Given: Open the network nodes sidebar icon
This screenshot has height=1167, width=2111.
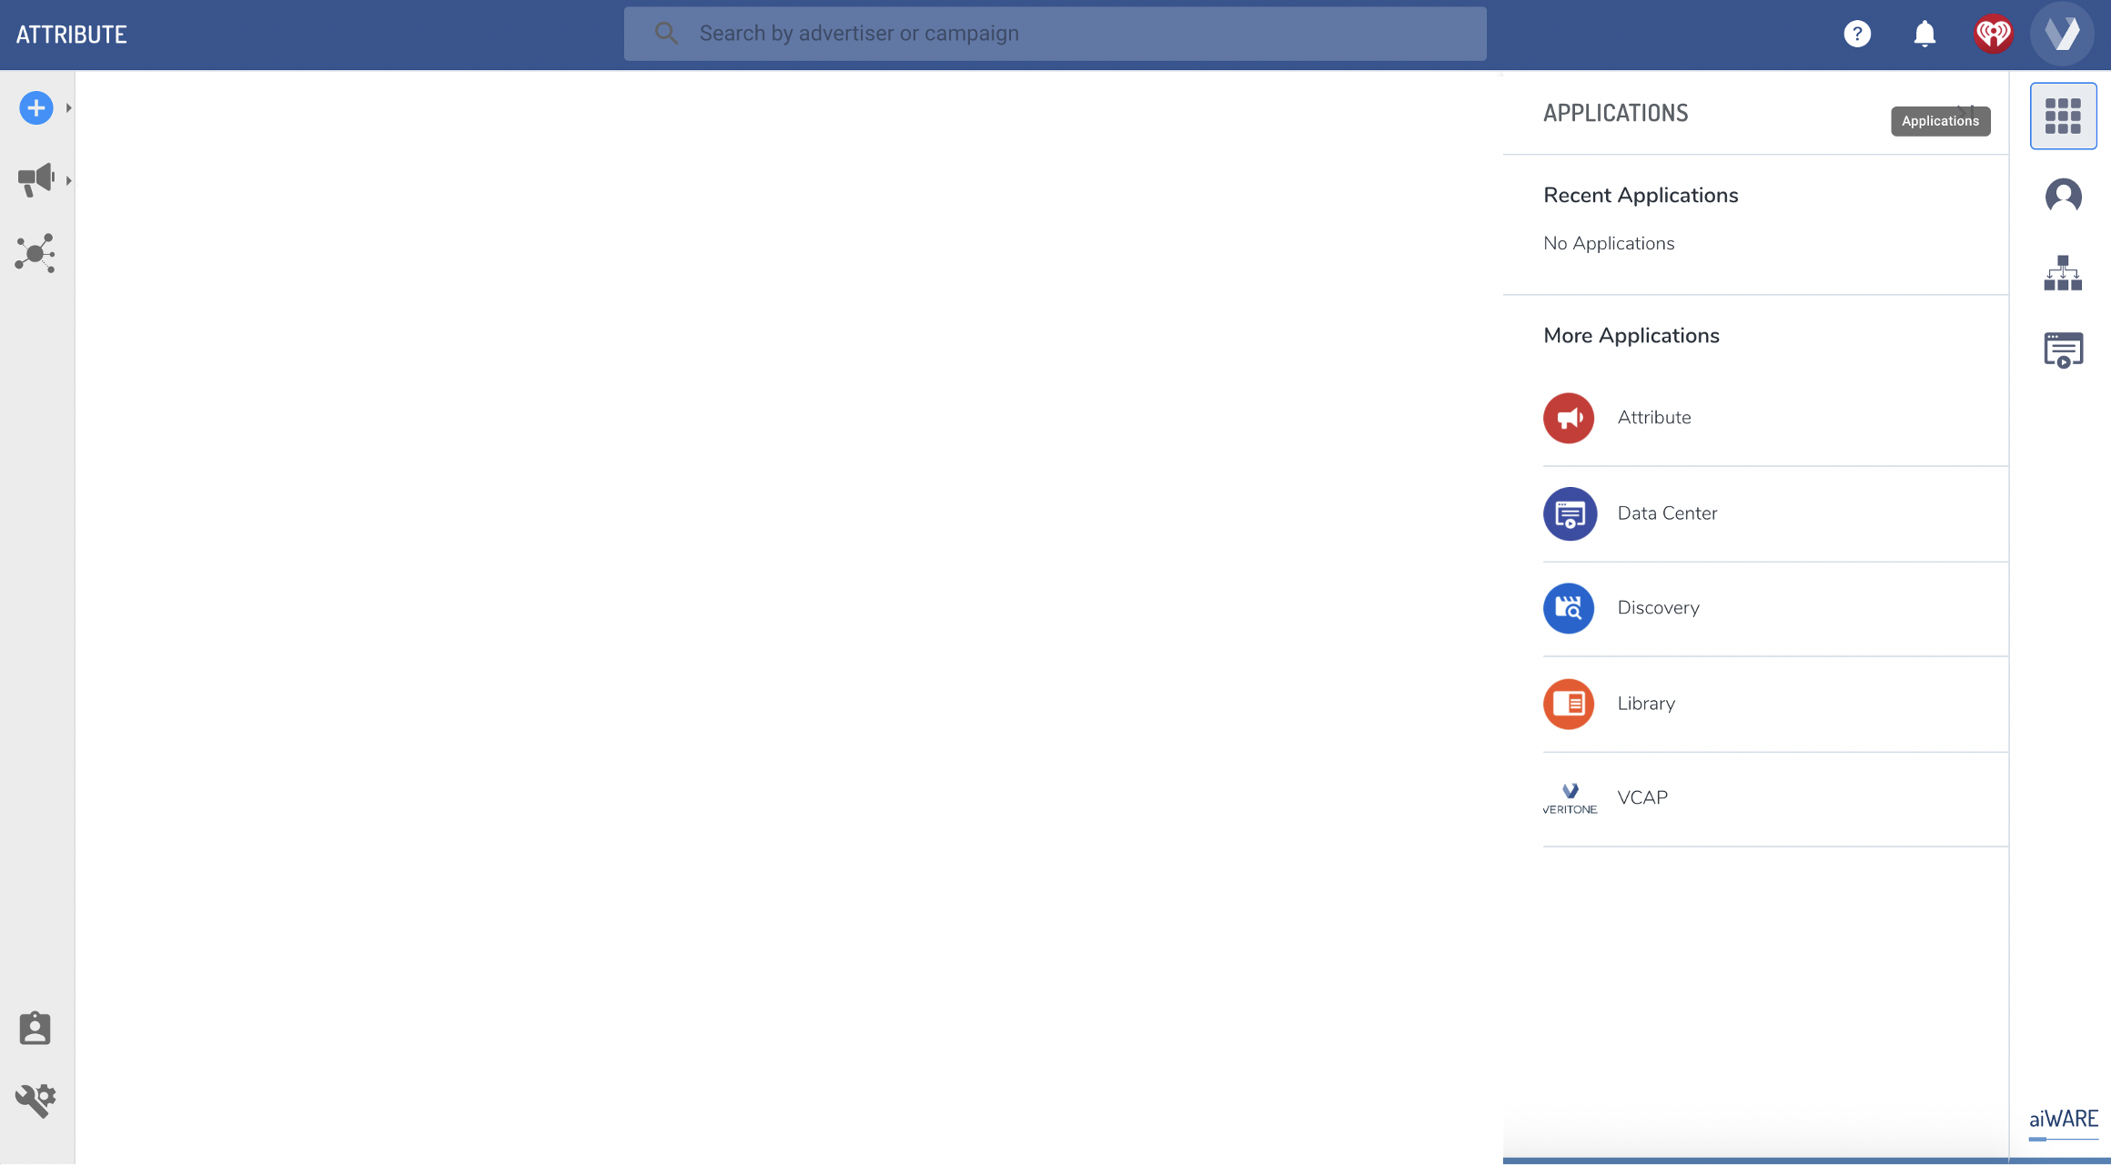Looking at the screenshot, I should (35, 253).
